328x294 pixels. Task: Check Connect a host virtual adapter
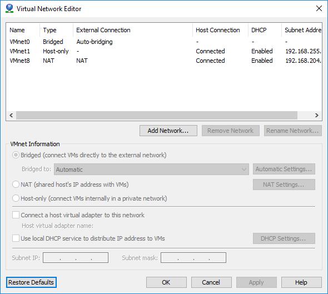(16, 215)
